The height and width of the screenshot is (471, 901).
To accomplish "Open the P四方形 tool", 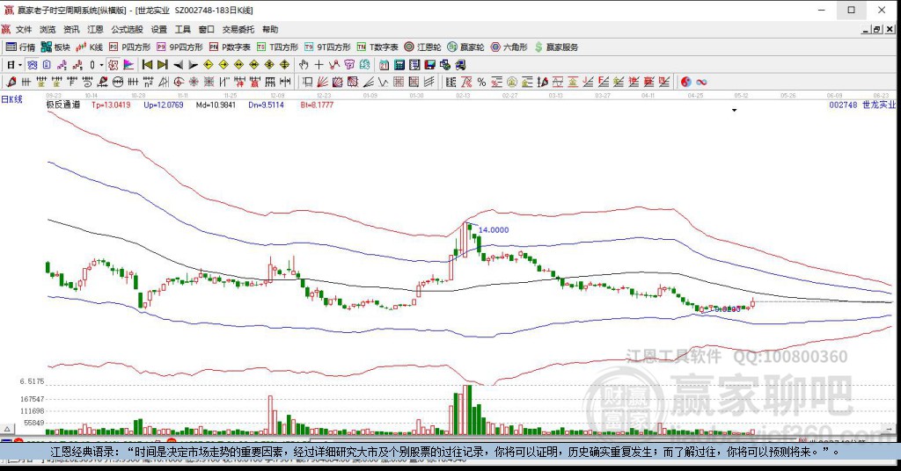I will tap(130, 47).
